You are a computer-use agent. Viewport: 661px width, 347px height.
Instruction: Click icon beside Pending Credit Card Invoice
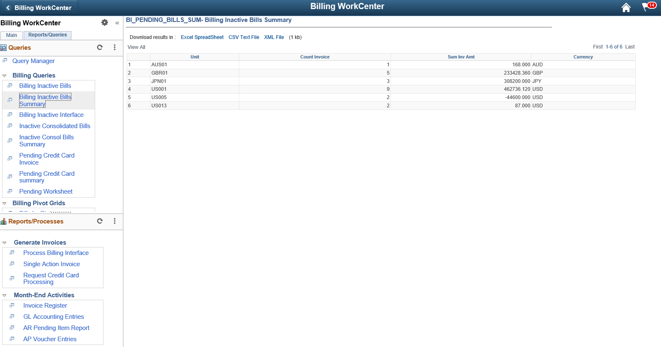(10, 158)
